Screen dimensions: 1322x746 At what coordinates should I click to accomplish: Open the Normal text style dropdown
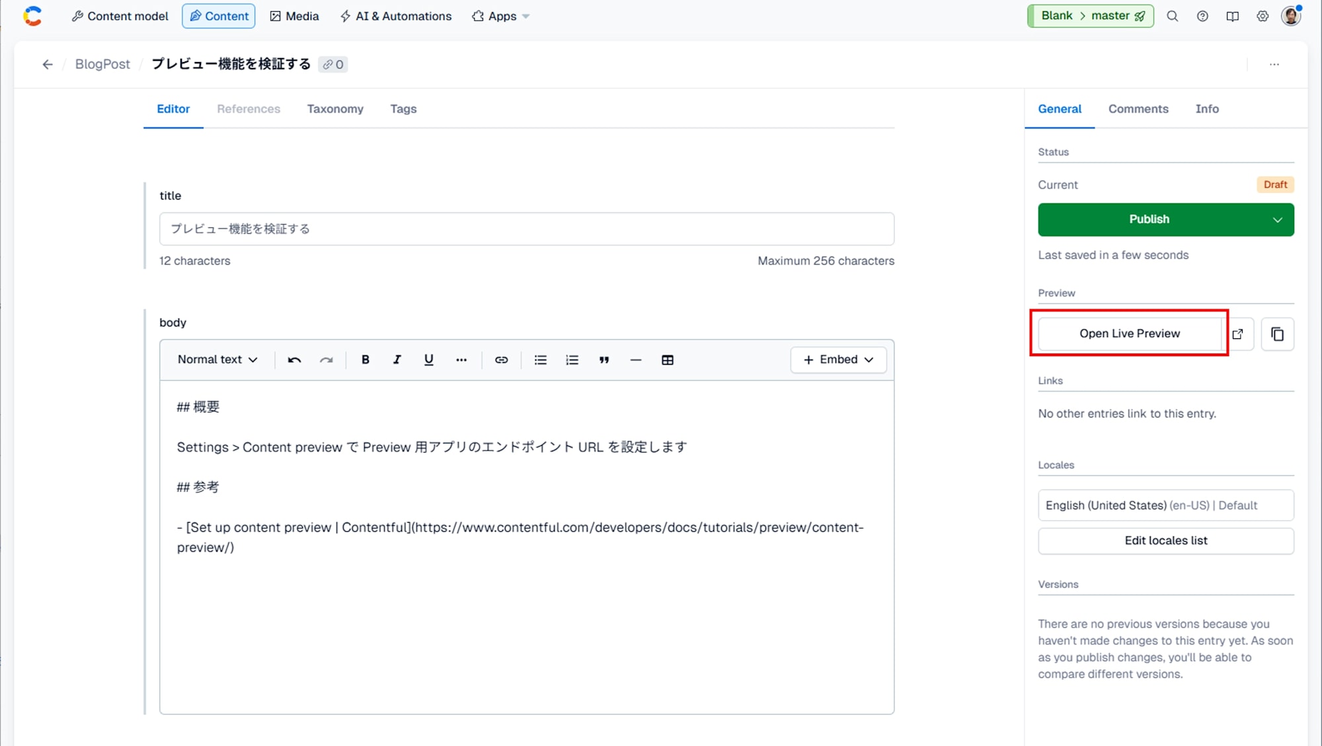[x=217, y=359]
